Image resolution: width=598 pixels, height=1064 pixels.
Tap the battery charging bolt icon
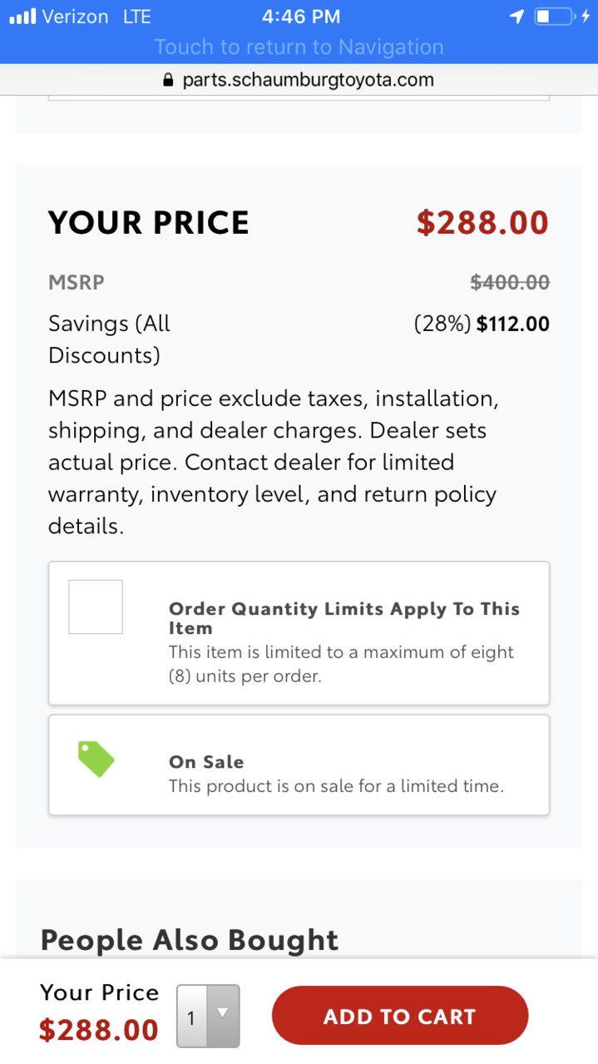click(586, 17)
